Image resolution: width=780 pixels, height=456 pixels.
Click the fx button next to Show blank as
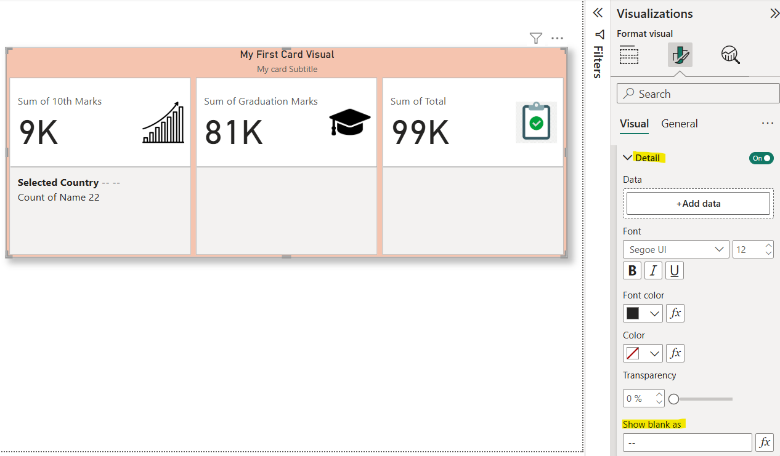[765, 442]
